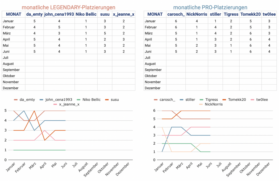Select the Tigress column header
279x181 pixels.
pos(231,14)
